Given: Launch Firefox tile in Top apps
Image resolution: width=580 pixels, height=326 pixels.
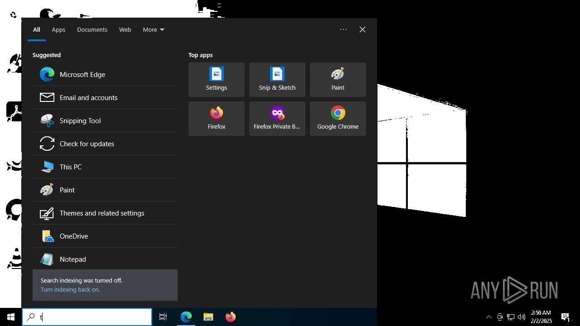Looking at the screenshot, I should point(217,119).
